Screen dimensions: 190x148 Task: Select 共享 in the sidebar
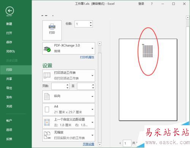click(9, 79)
